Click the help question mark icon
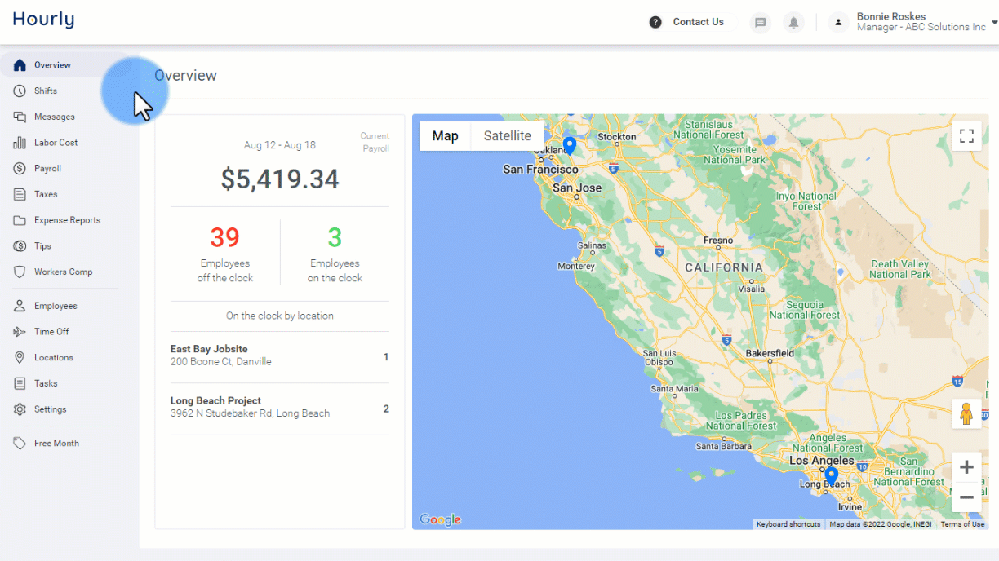 tap(655, 22)
